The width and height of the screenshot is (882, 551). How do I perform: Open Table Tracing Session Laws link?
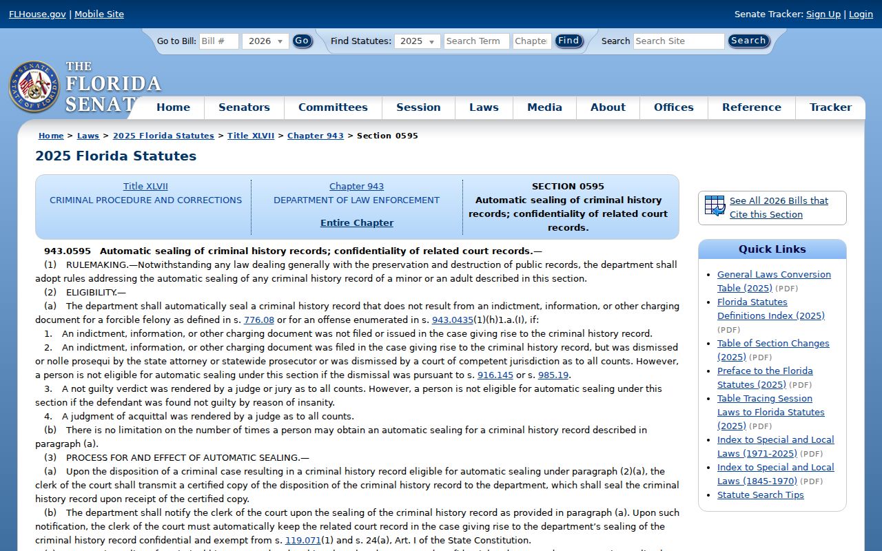[770, 412]
